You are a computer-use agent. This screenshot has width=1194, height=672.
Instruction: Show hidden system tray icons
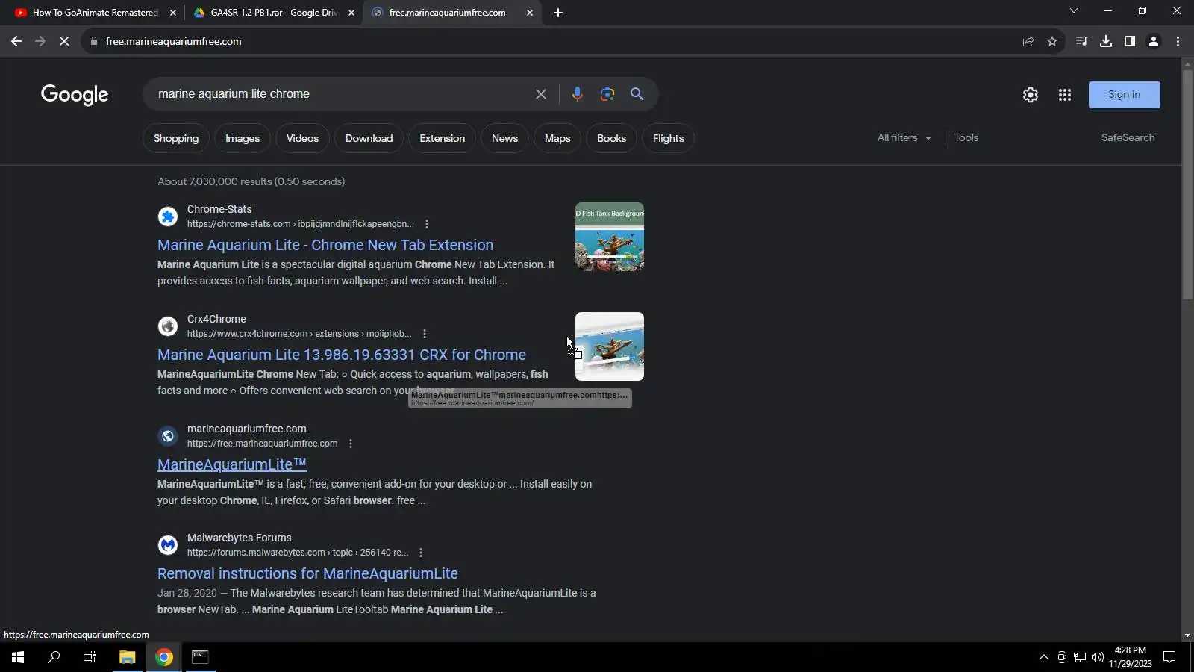click(x=1043, y=657)
